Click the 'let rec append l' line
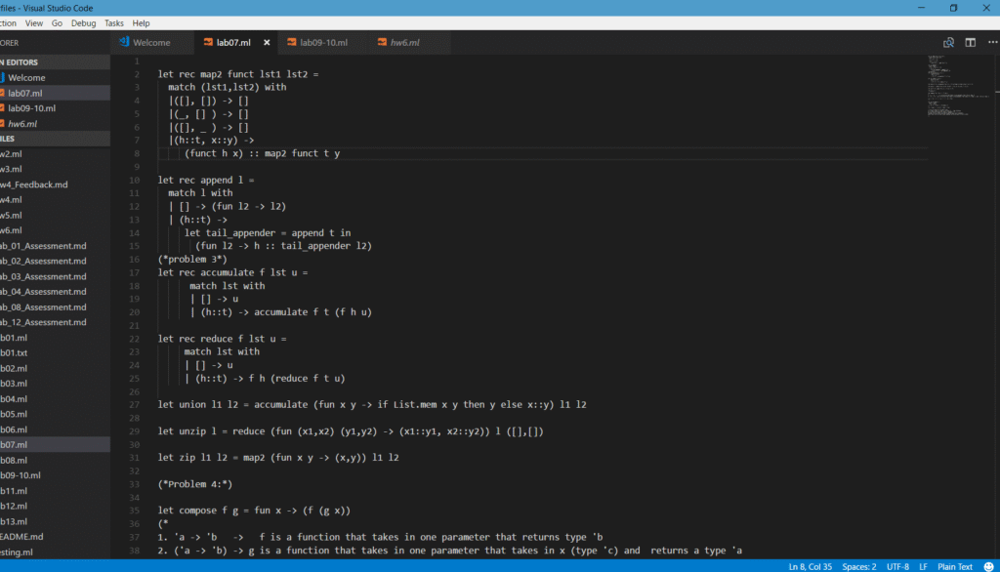This screenshot has width=1000, height=572. 206,180
